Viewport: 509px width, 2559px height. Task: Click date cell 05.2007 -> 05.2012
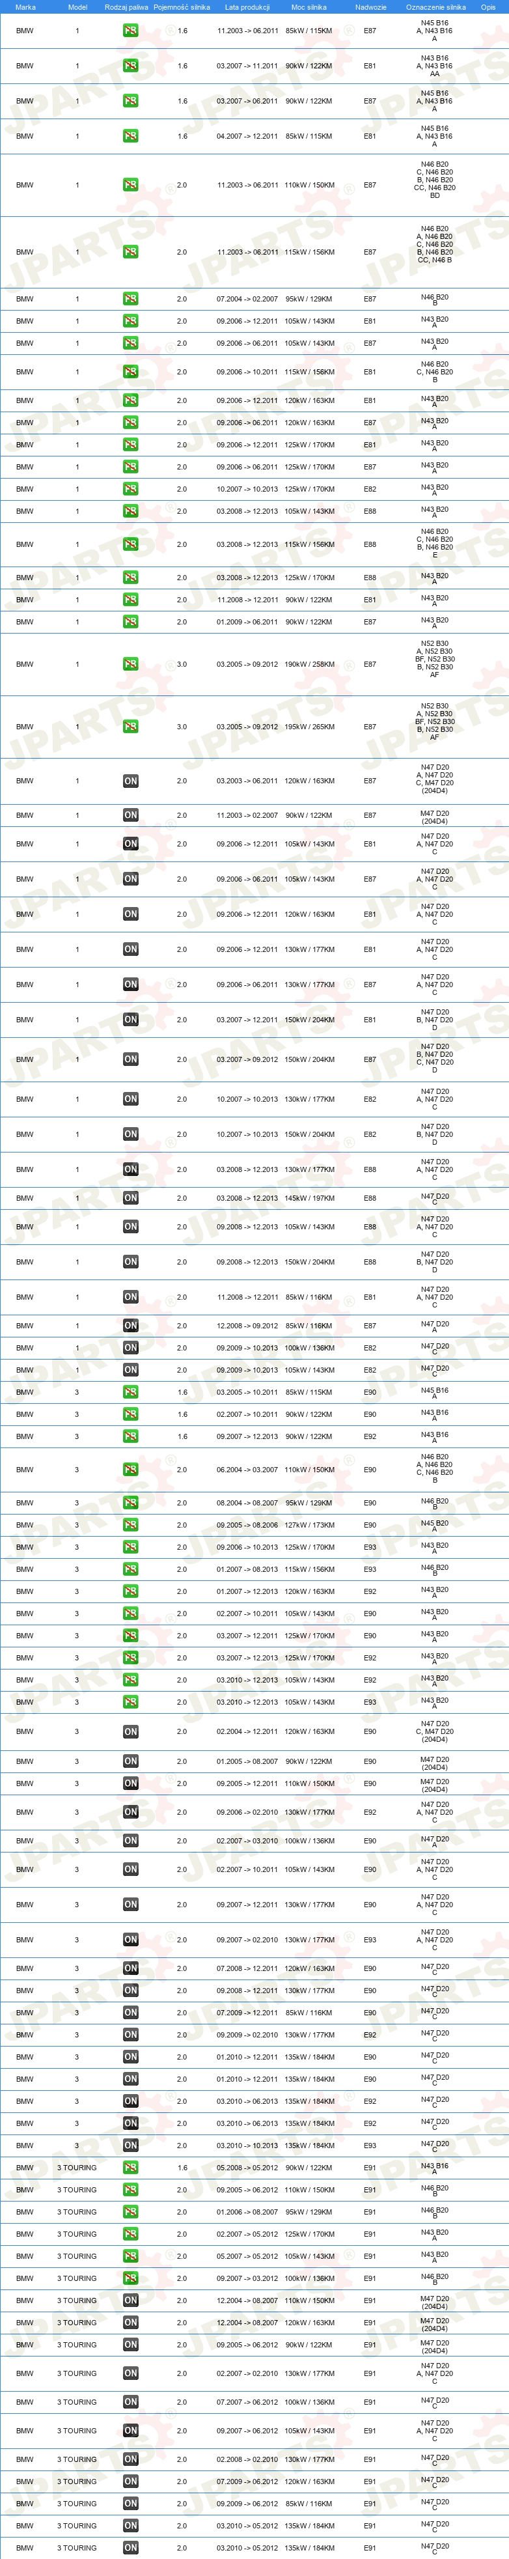(247, 2256)
